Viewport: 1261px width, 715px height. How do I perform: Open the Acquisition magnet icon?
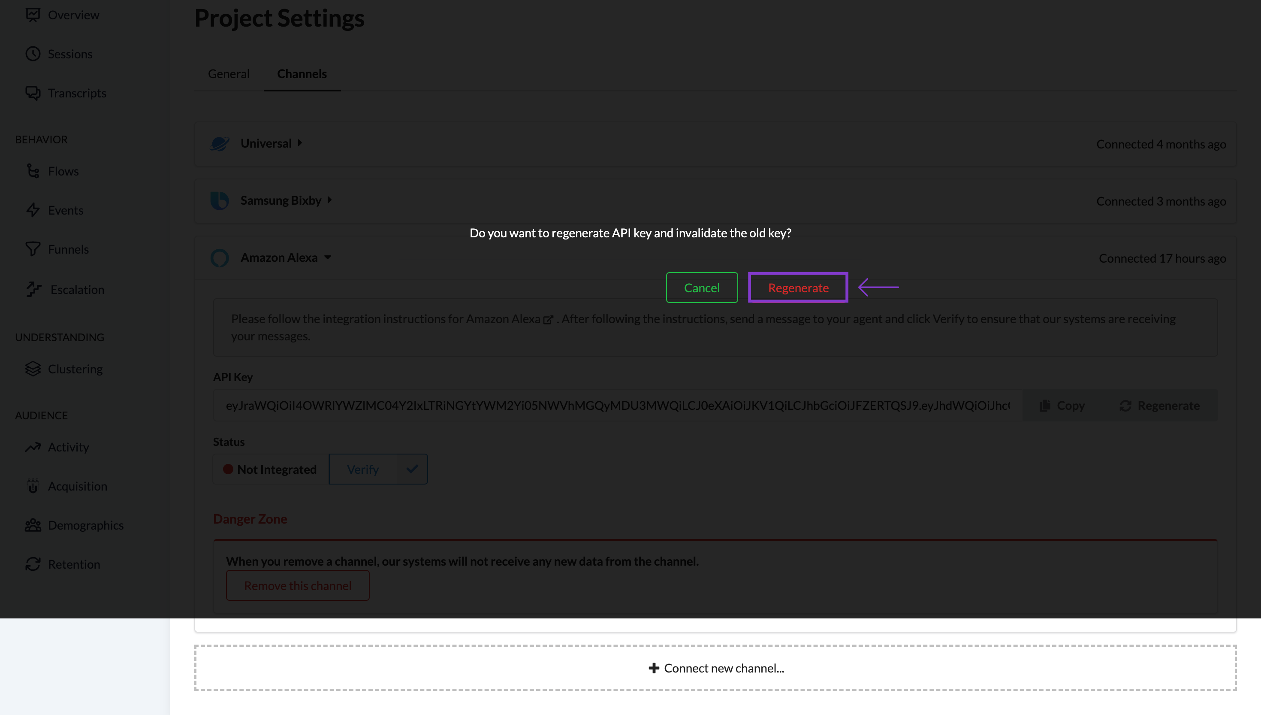coord(33,486)
